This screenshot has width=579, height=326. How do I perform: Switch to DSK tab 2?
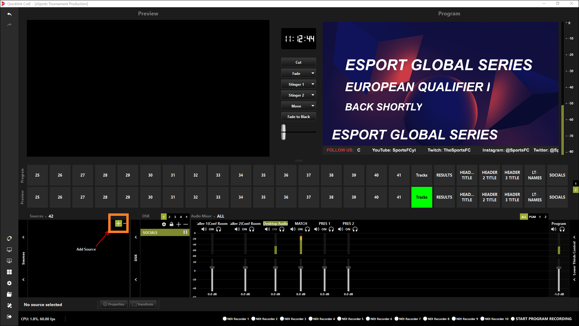[x=169, y=217]
